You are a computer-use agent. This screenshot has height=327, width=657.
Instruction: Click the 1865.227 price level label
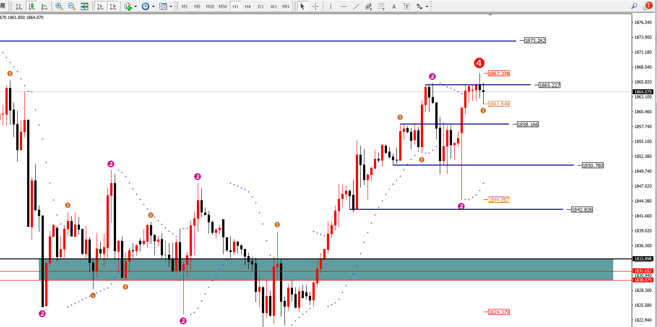pos(550,85)
